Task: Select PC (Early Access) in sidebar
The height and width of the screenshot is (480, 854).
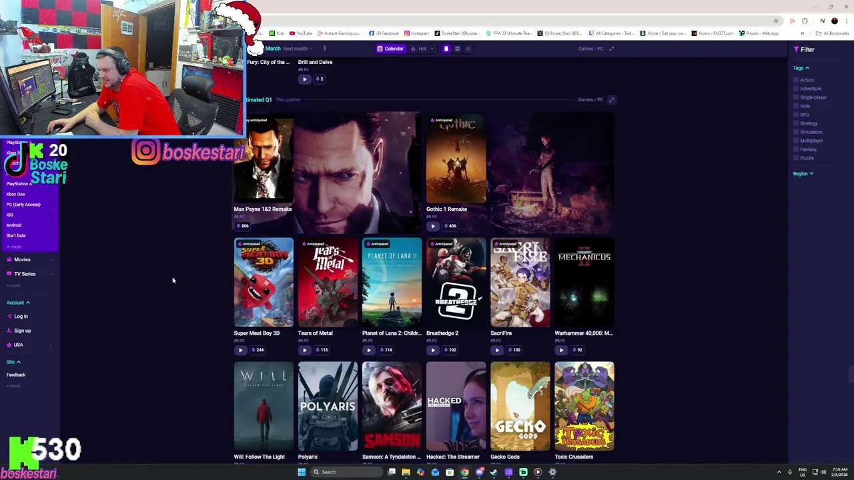Action: point(23,205)
